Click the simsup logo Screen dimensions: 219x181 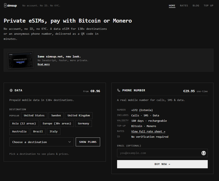coord(10,5)
